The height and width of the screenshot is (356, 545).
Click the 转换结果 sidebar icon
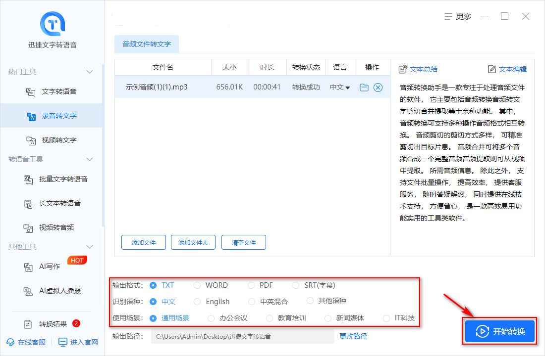(27, 324)
